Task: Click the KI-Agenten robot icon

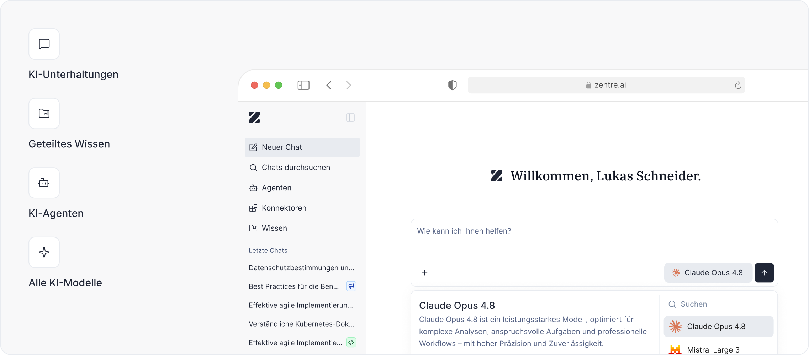Action: (x=44, y=183)
